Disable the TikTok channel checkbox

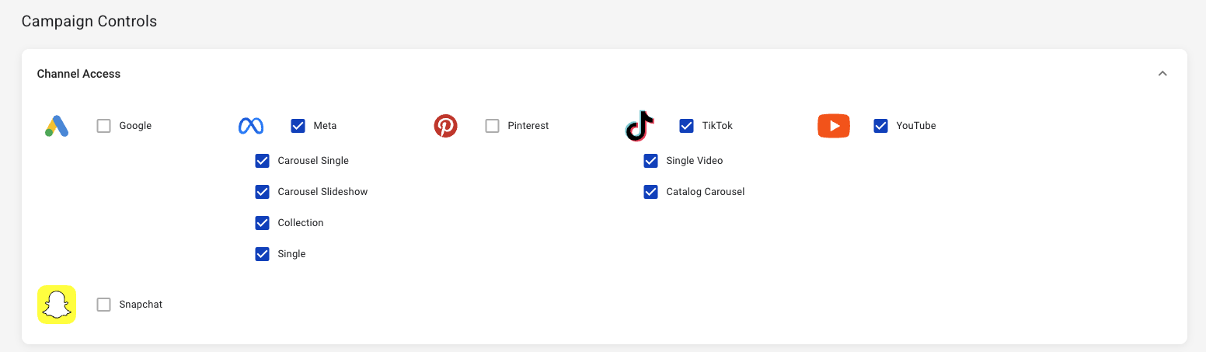pyautogui.click(x=687, y=126)
